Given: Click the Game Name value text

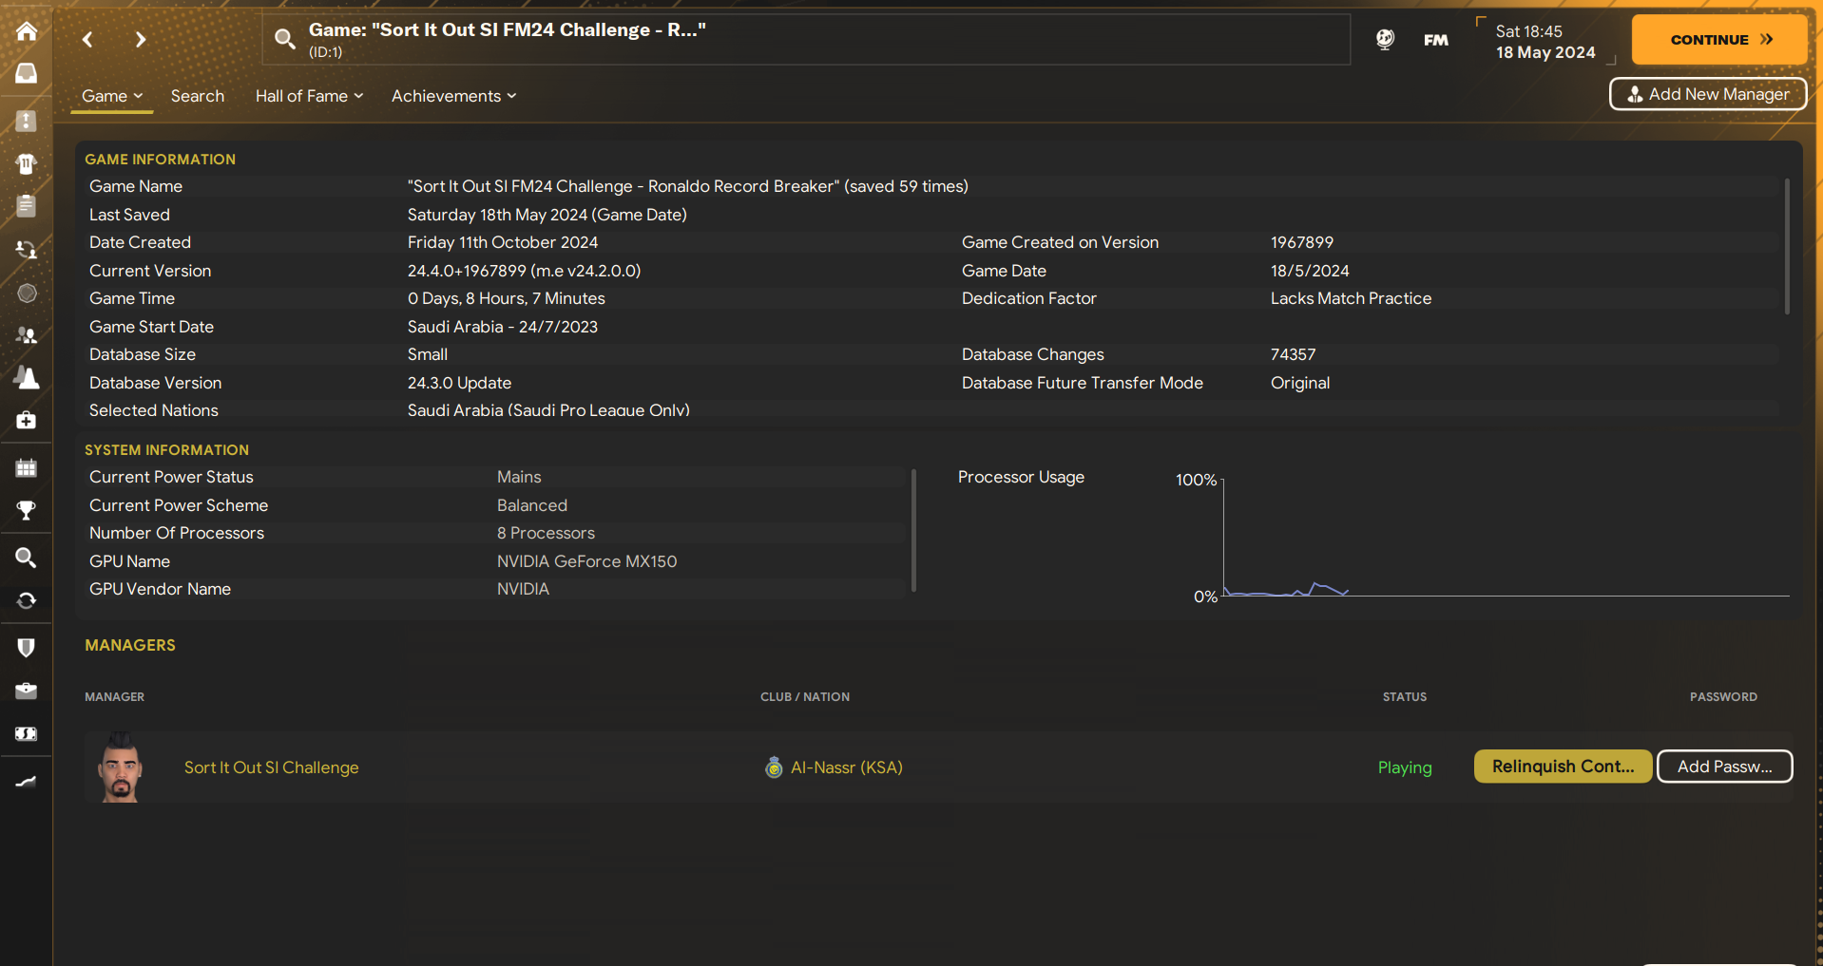Looking at the screenshot, I should pos(688,186).
